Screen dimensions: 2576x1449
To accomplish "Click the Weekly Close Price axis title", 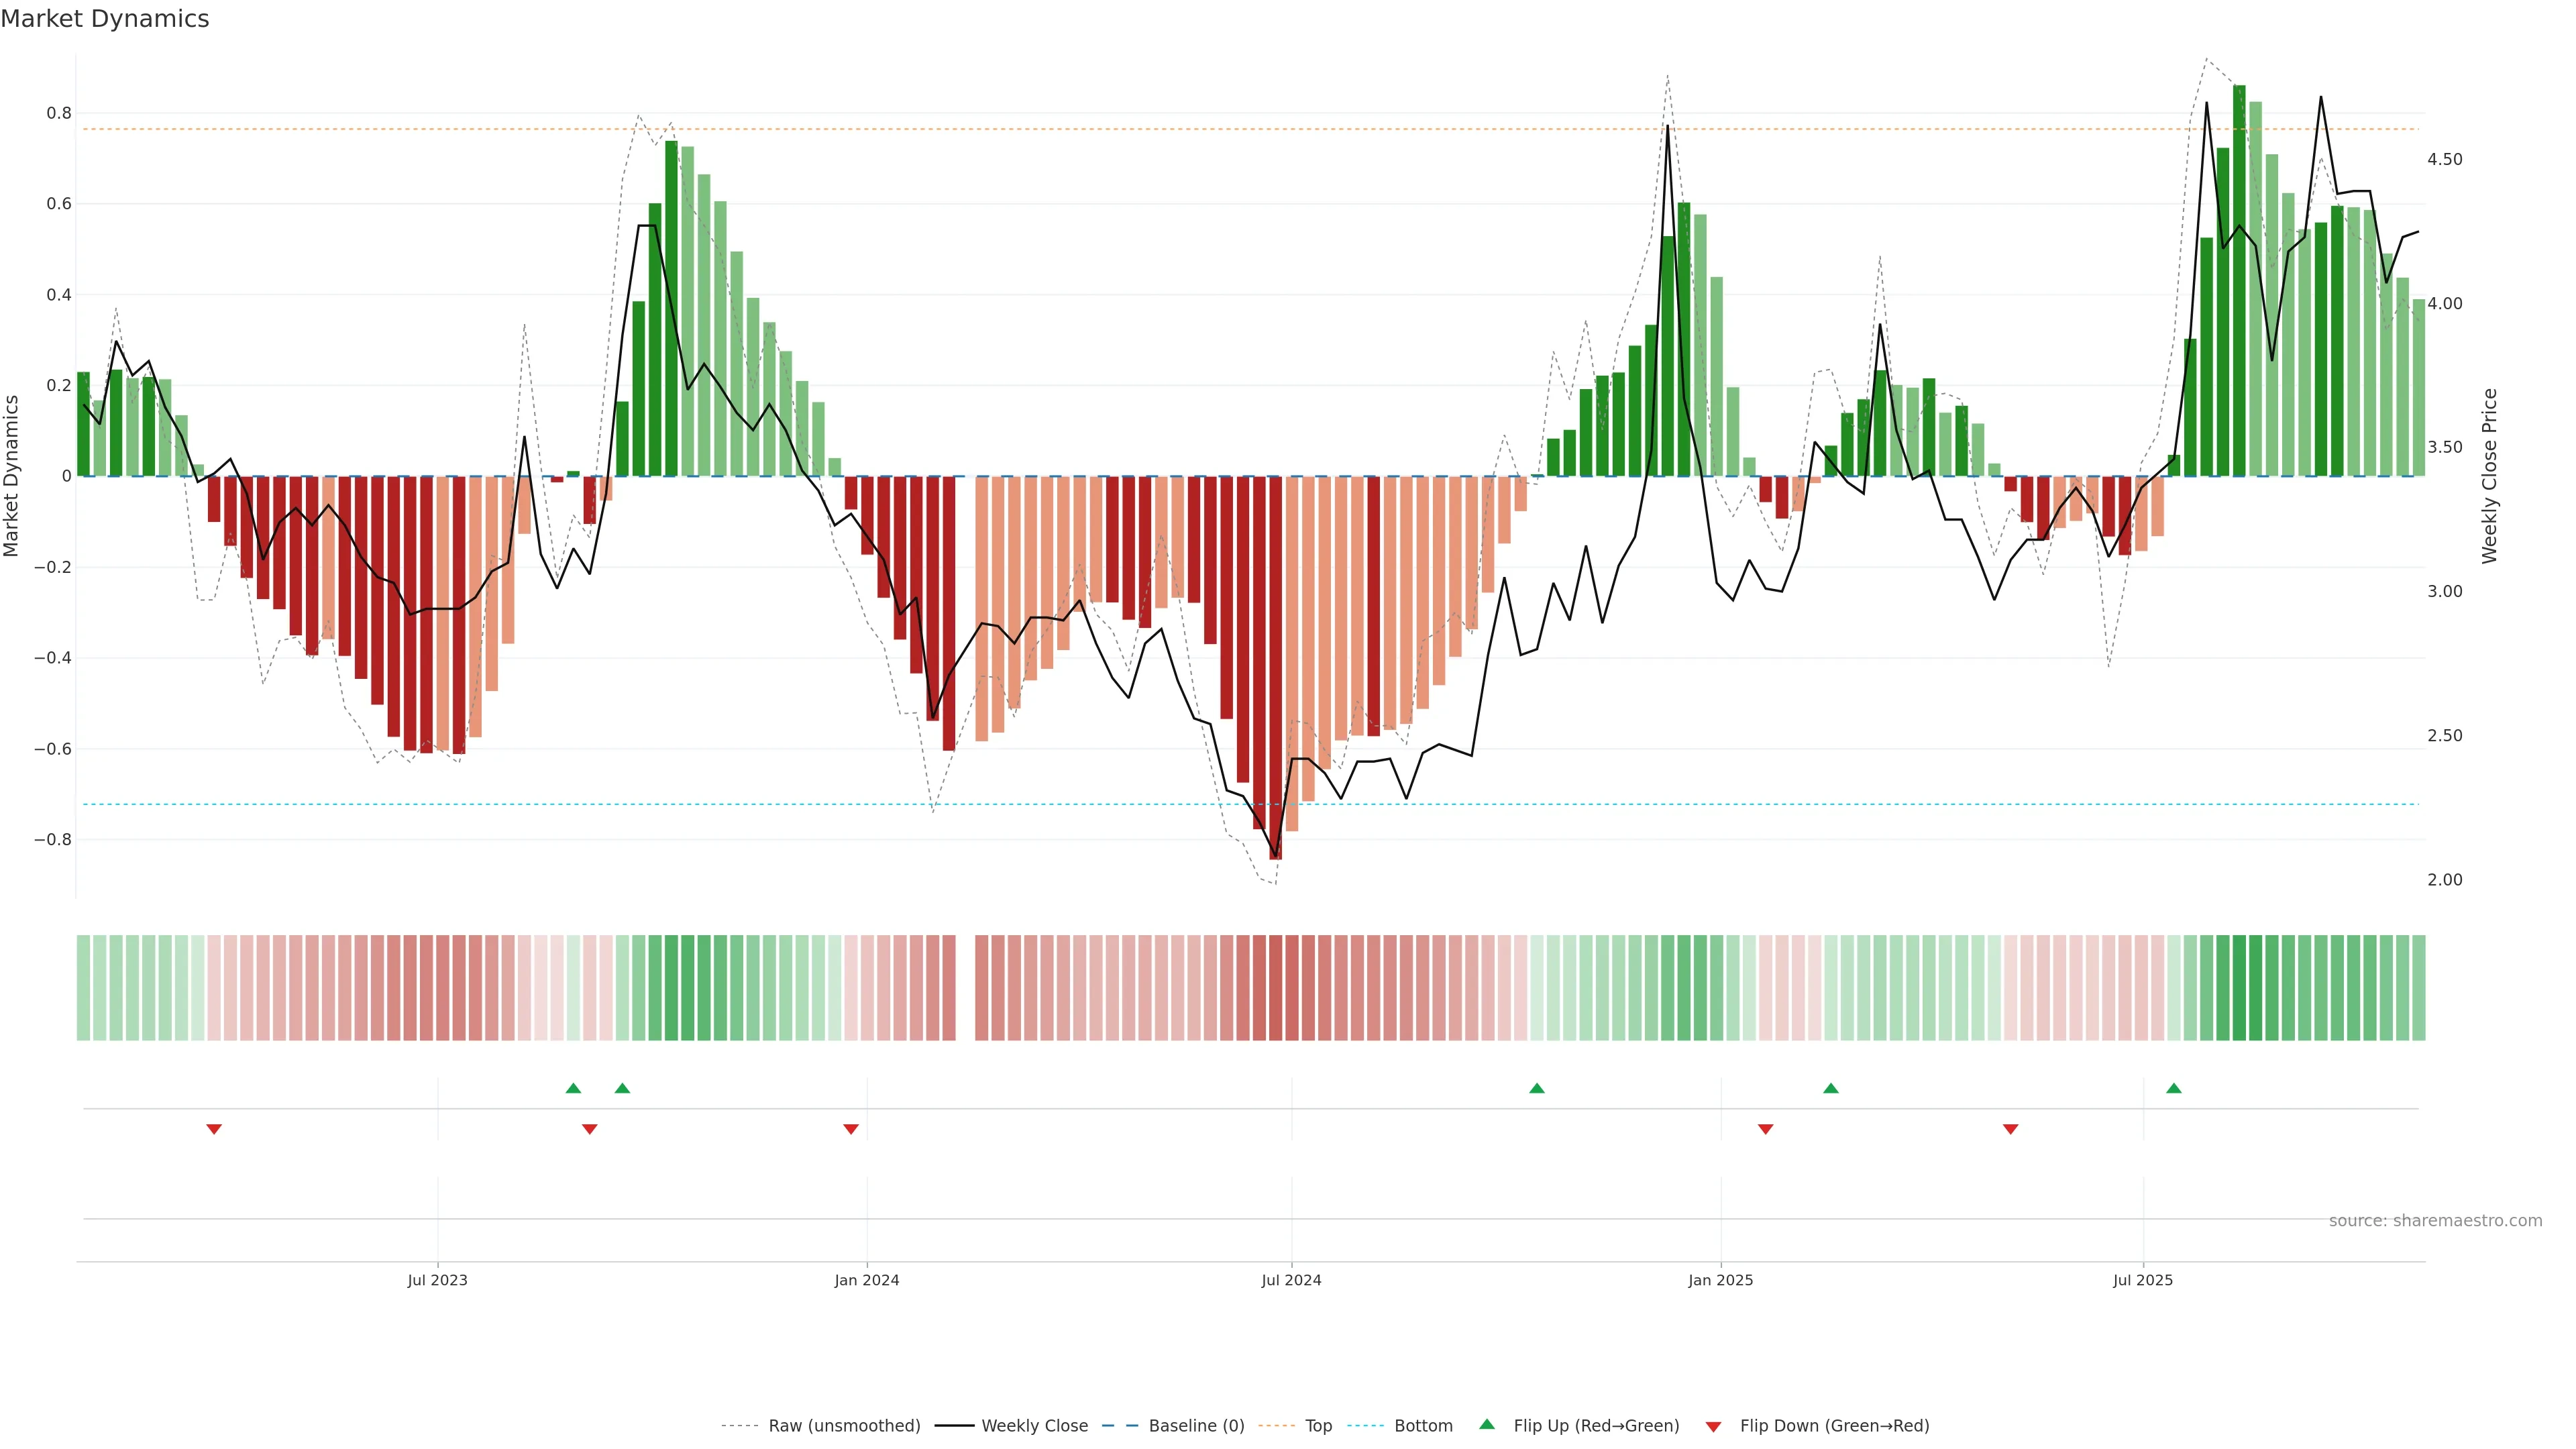I will (x=2490, y=476).
